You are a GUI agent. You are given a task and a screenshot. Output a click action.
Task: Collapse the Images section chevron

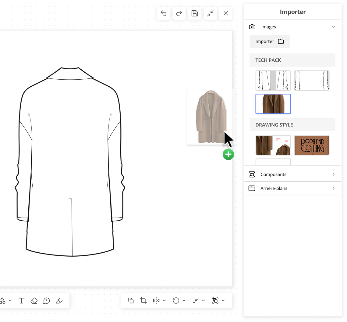(x=333, y=27)
